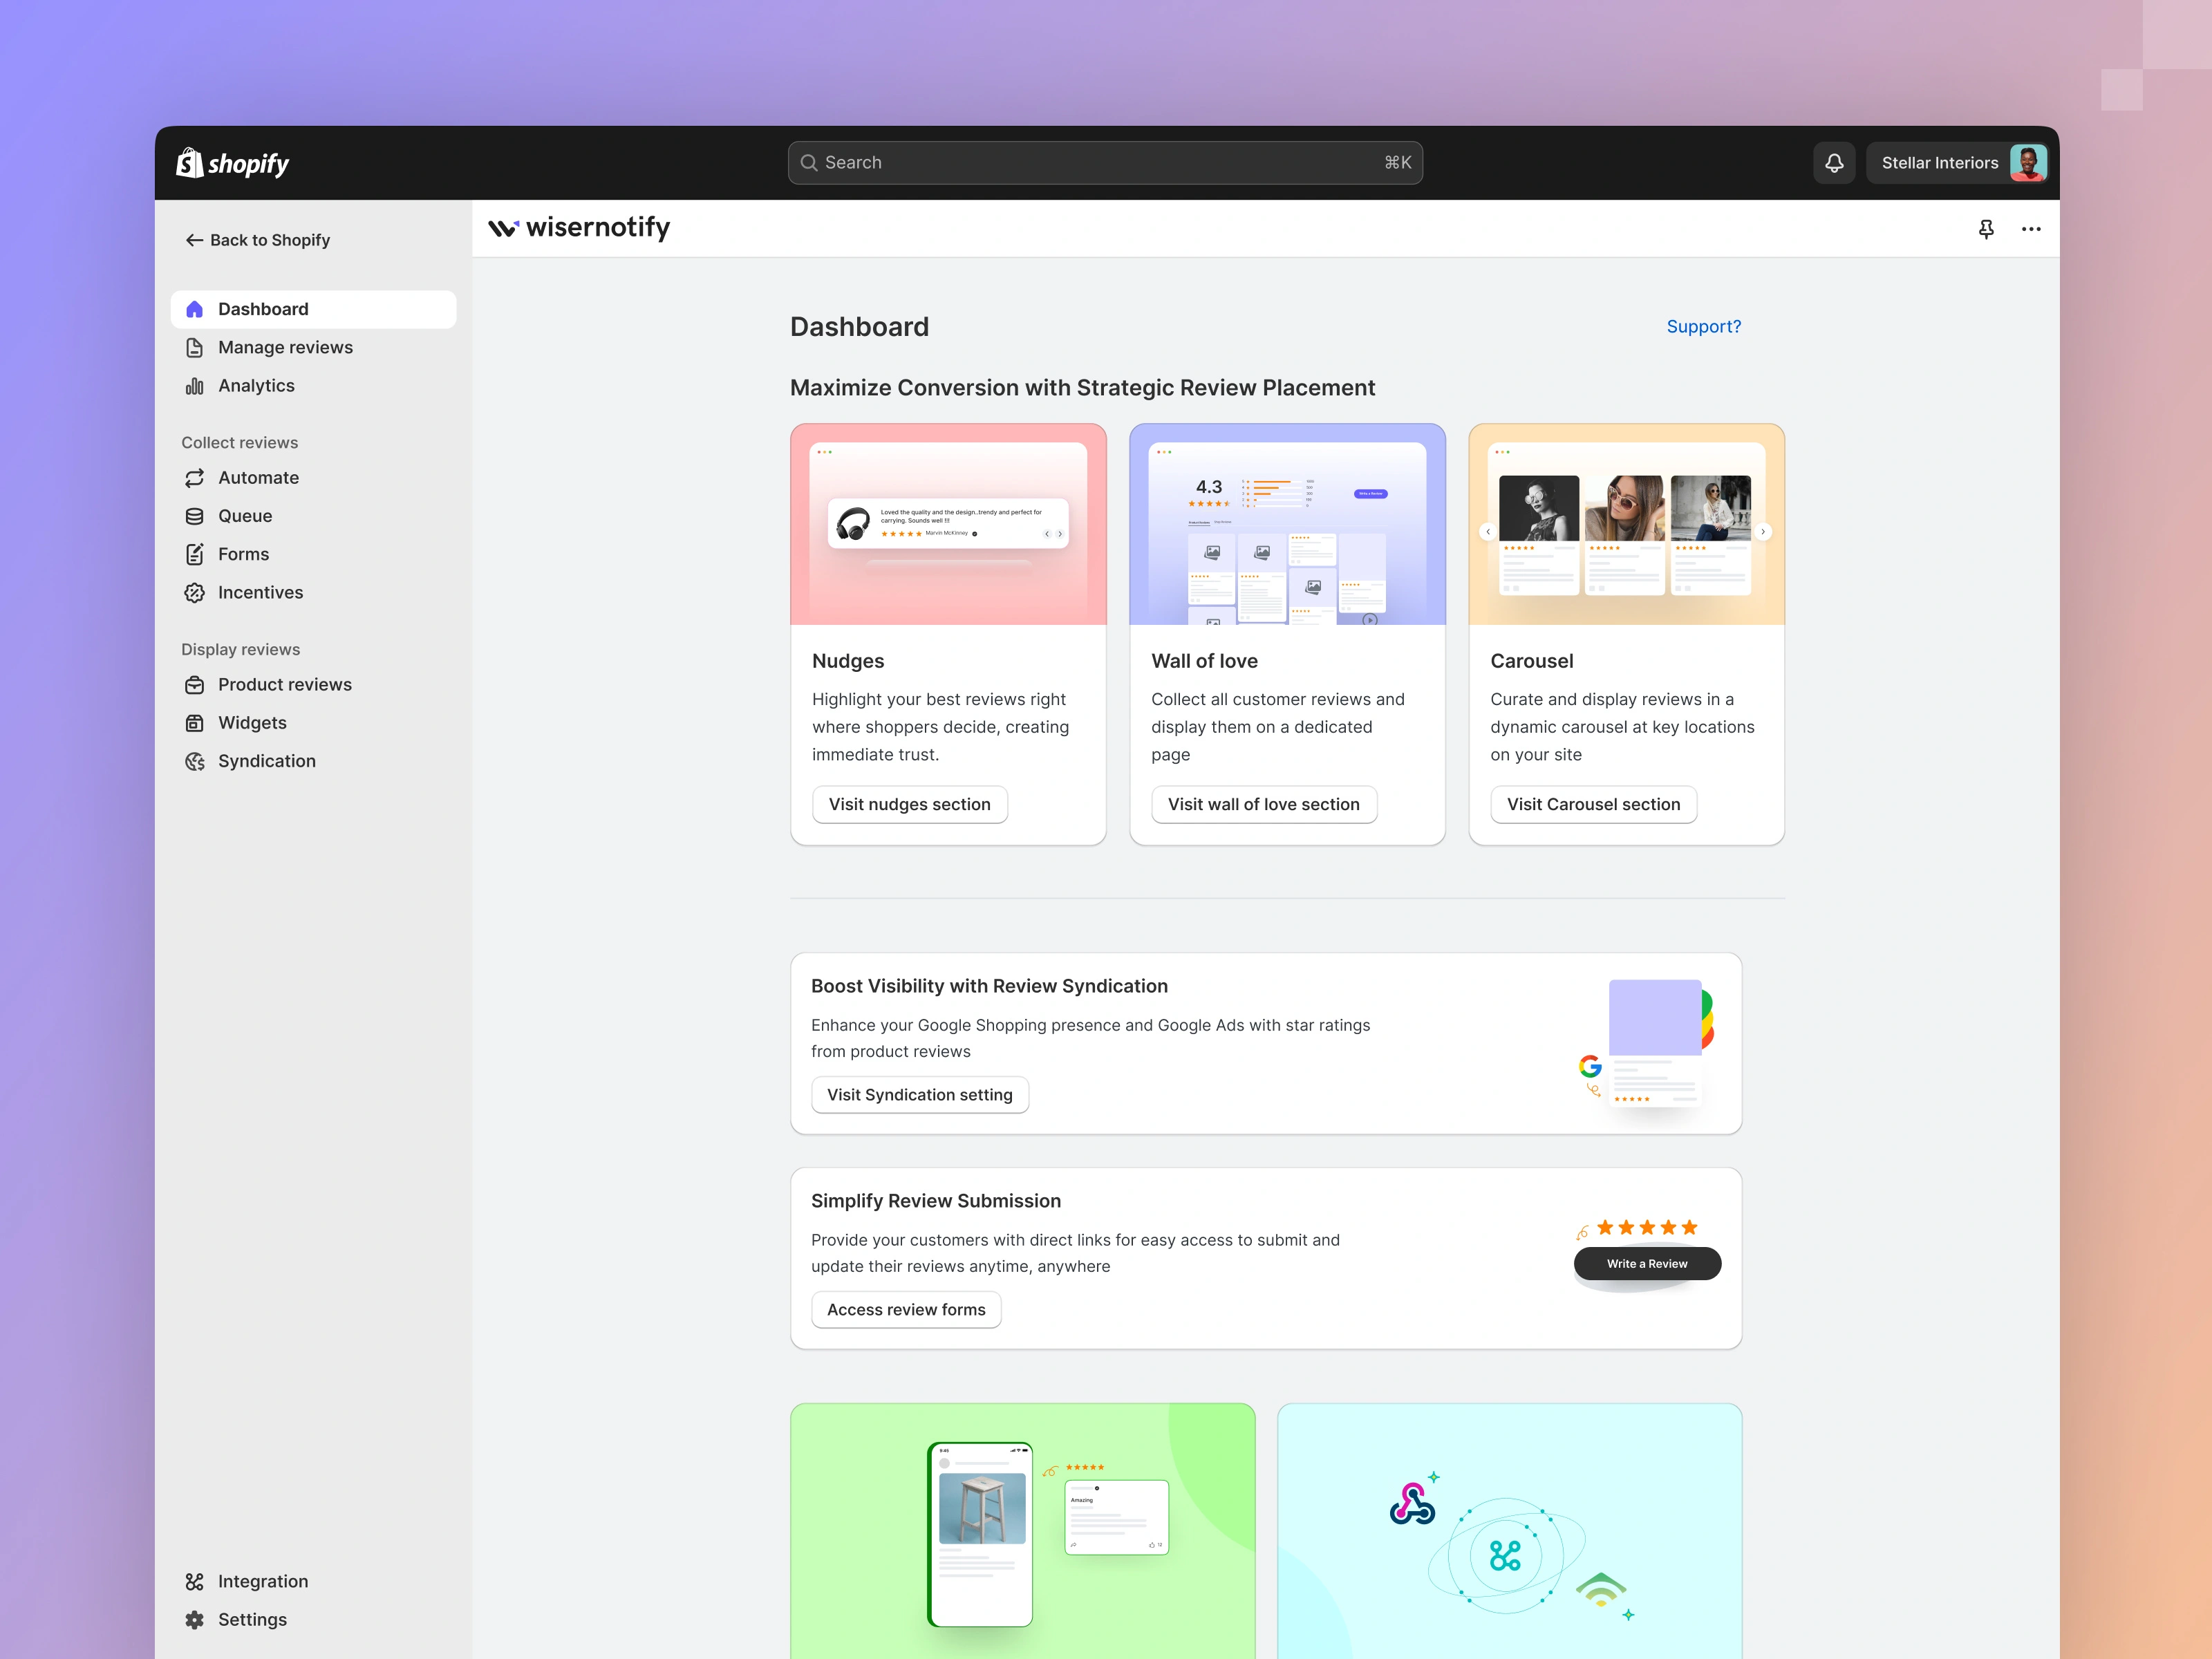Click the Dashboard home icon
This screenshot has height=1659, width=2212.
tap(195, 309)
